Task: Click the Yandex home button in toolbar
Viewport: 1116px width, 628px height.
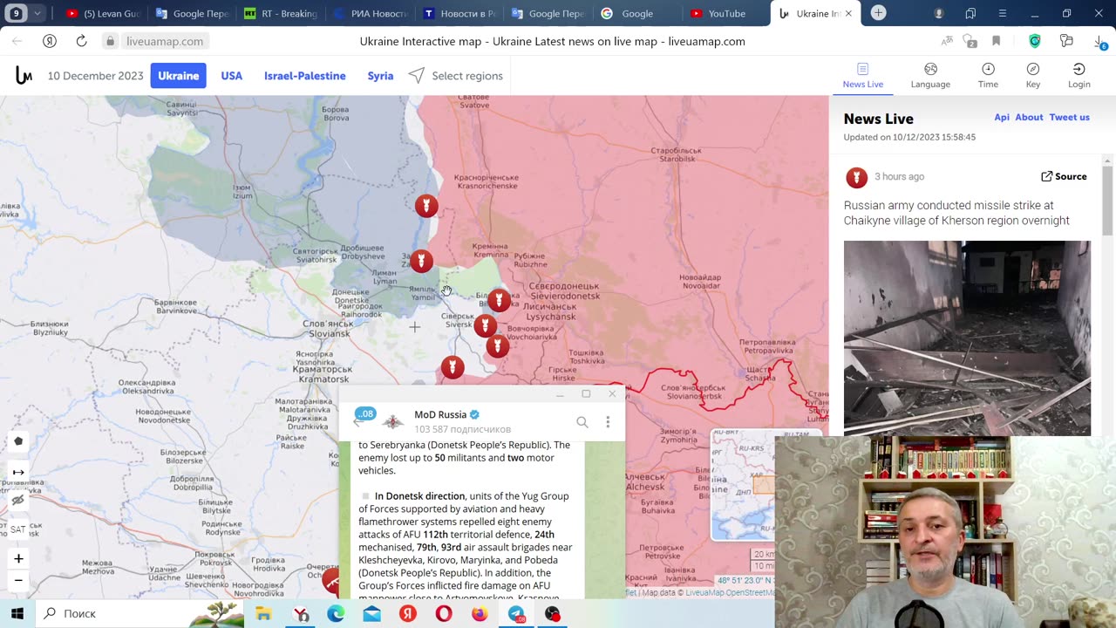Action: [x=50, y=41]
